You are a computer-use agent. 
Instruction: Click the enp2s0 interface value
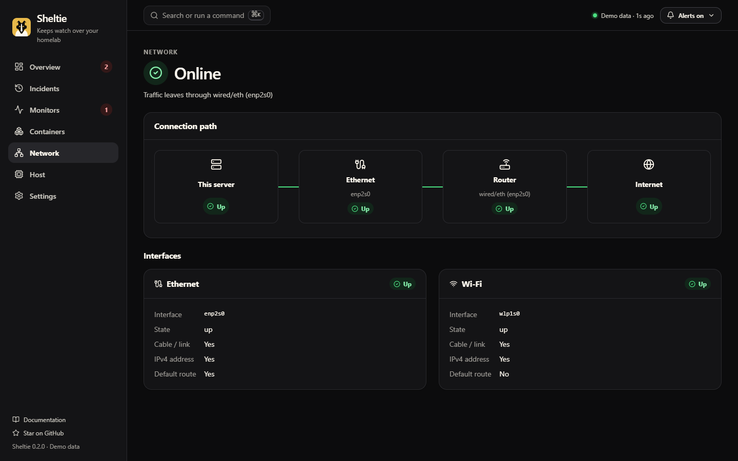pos(214,313)
